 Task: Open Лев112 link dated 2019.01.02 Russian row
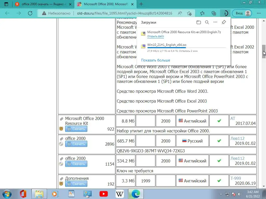(x=237, y=138)
